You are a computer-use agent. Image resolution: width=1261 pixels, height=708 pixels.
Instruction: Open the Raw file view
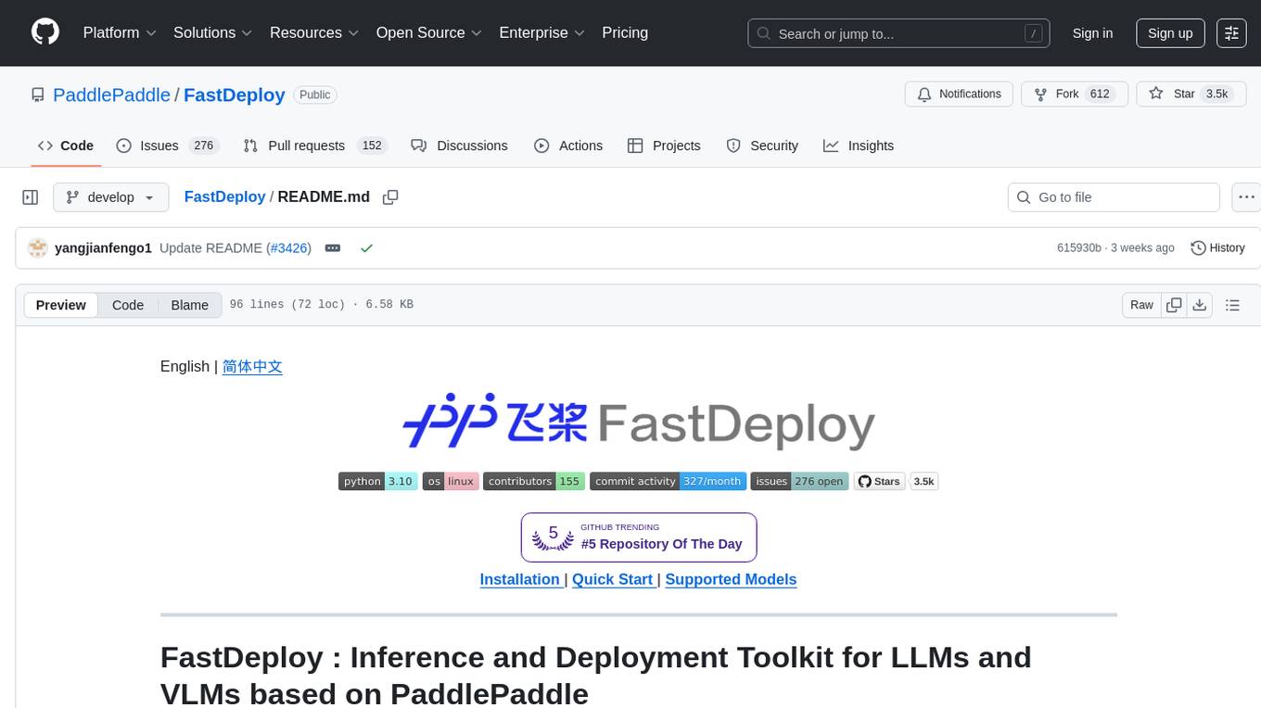tap(1141, 305)
